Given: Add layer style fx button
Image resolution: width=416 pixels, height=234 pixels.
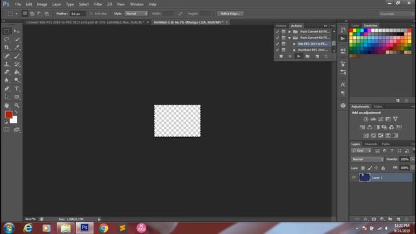Looking at the screenshot, I should point(366,219).
